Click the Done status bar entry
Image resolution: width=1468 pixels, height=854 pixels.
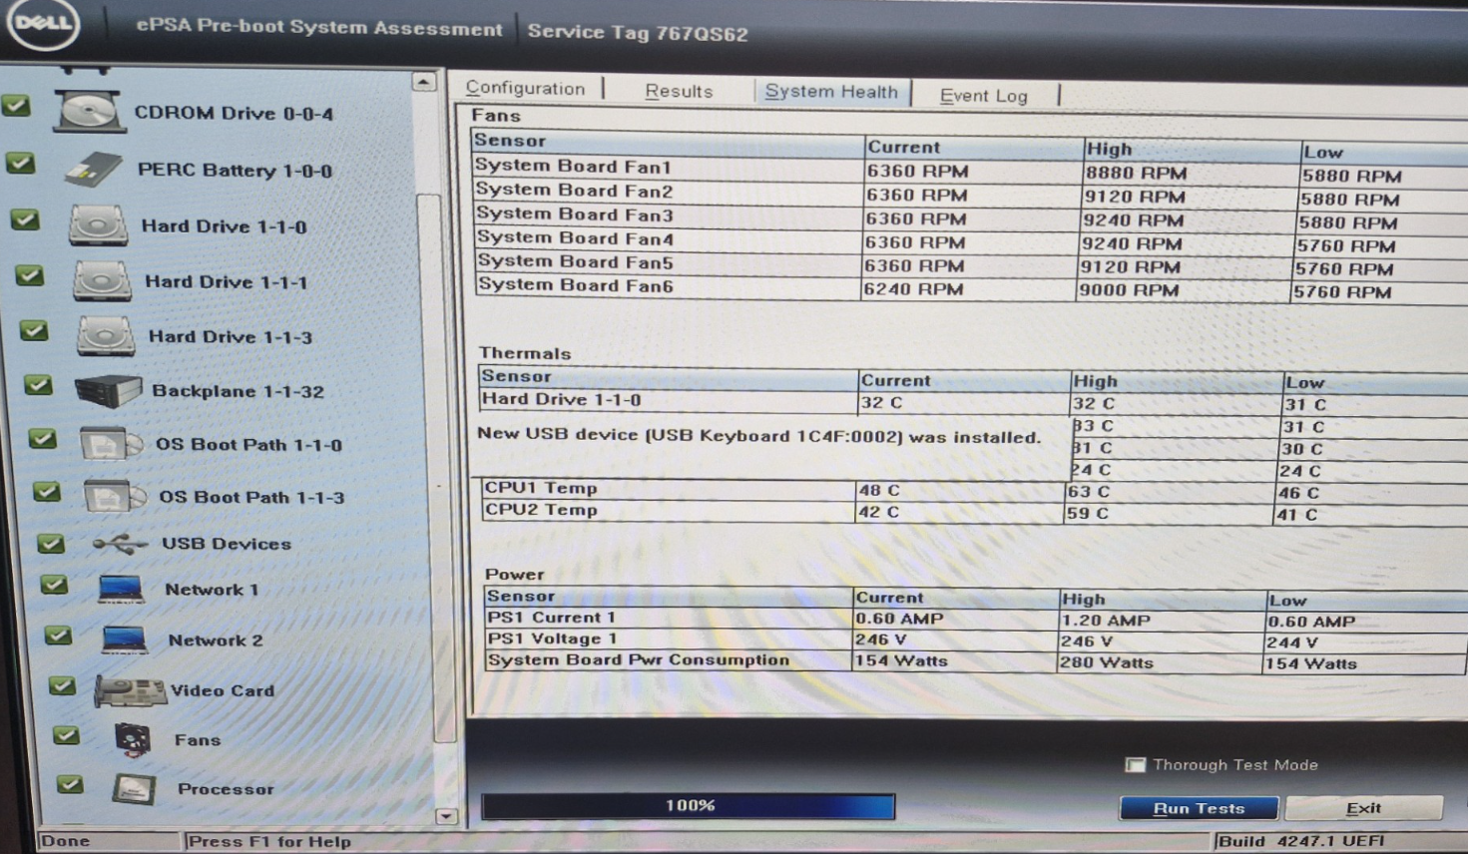tap(66, 841)
